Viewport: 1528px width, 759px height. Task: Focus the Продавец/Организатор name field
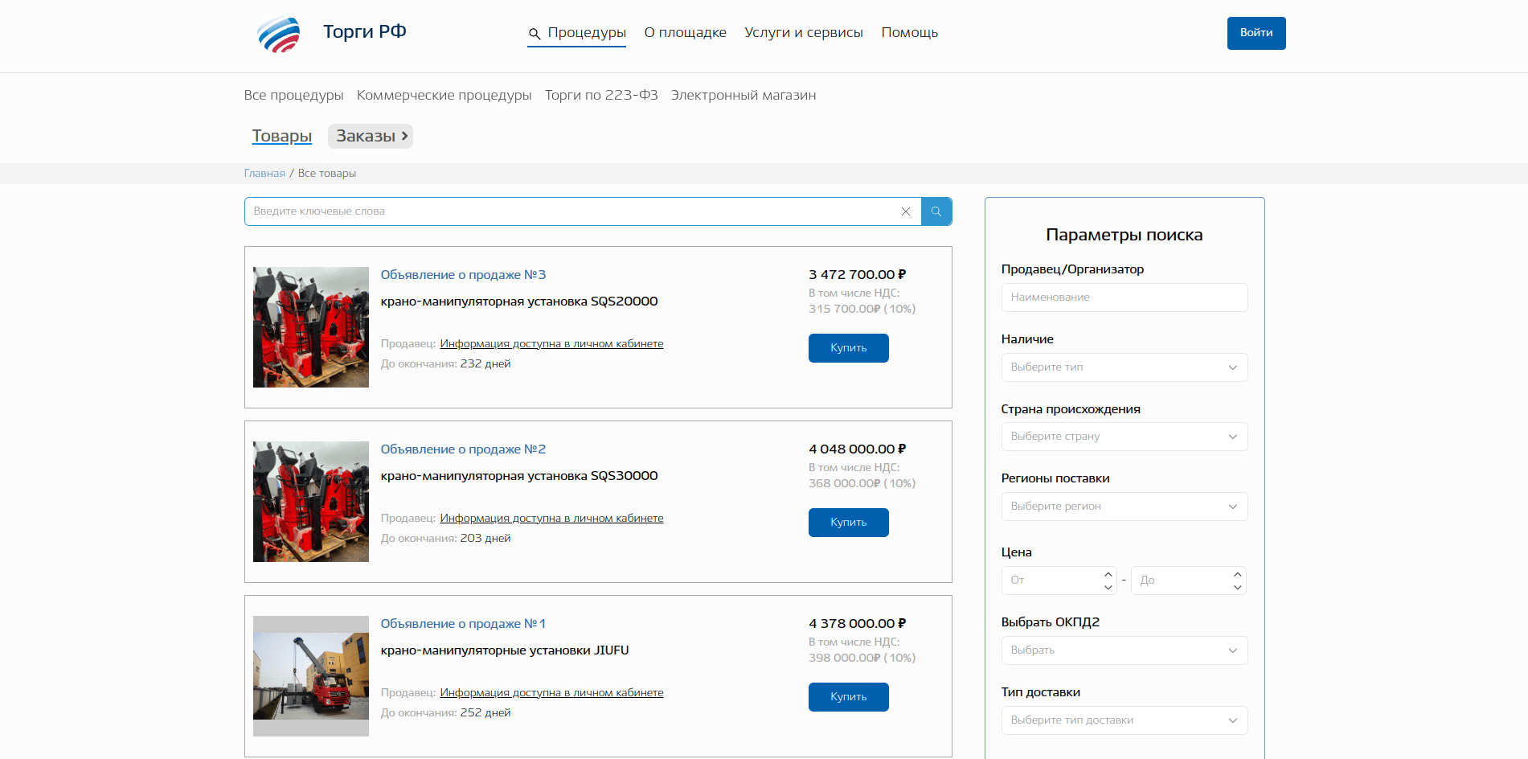click(1124, 297)
